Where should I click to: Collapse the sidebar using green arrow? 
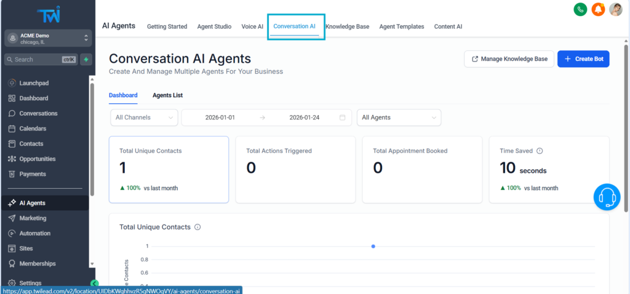coord(94,284)
